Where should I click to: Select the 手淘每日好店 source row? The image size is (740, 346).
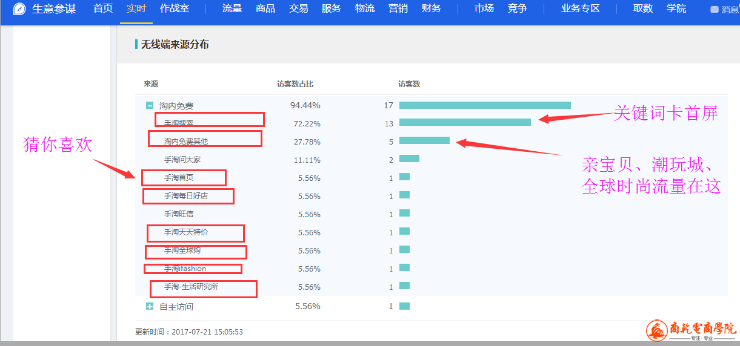tap(186, 196)
